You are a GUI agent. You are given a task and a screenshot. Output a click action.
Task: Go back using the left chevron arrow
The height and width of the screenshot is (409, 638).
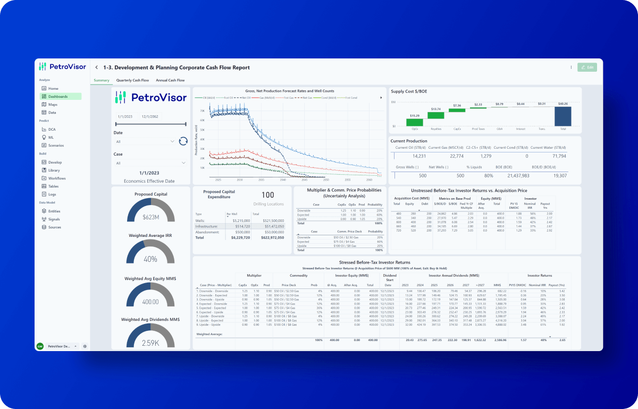tap(96, 67)
